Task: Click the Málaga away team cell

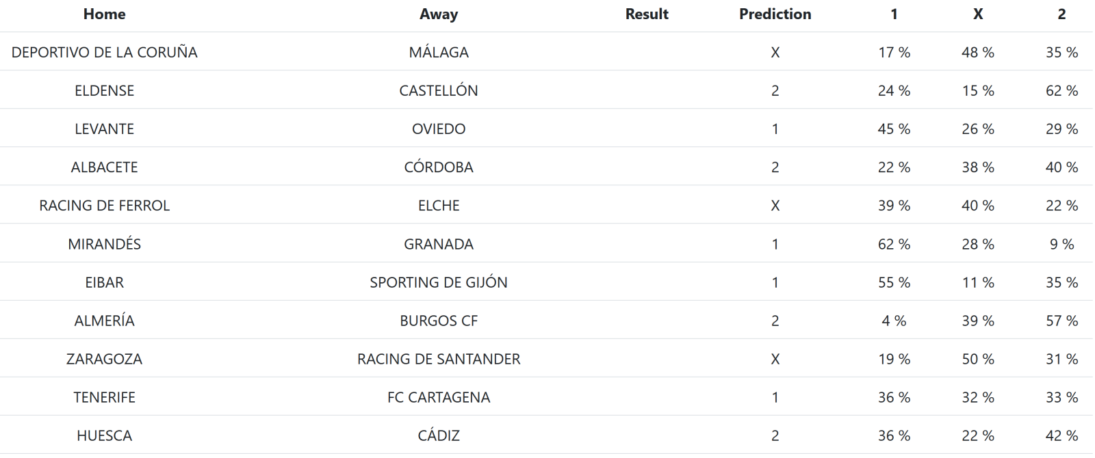Action: pos(439,53)
